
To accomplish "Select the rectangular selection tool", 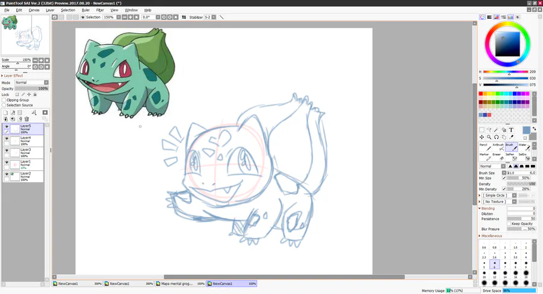I will pos(481,130).
